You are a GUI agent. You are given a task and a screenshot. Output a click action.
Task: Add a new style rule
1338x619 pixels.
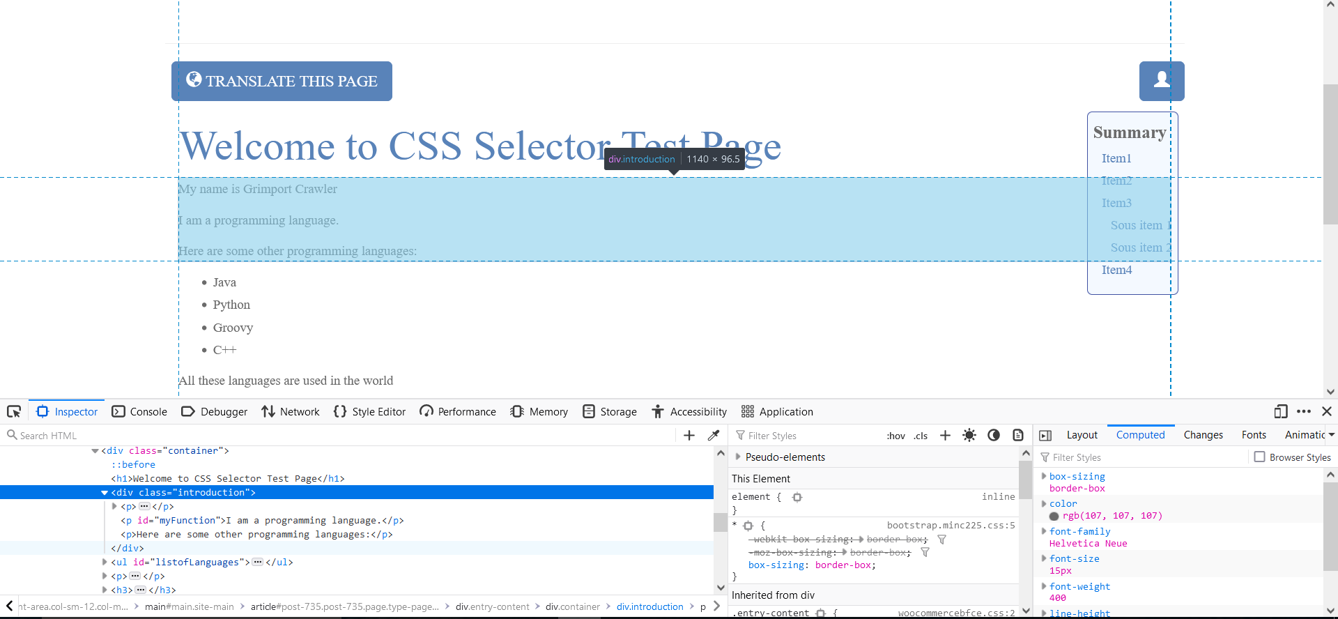[x=945, y=435]
